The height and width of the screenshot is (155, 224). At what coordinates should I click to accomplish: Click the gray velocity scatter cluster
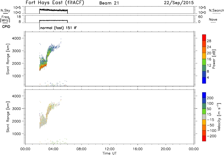click(43, 121)
